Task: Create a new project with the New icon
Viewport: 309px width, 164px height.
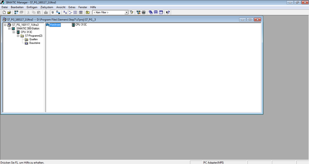Action: point(4,12)
